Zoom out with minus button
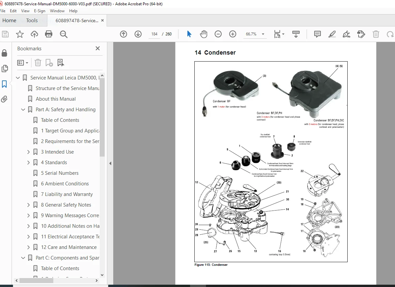 tap(218, 34)
